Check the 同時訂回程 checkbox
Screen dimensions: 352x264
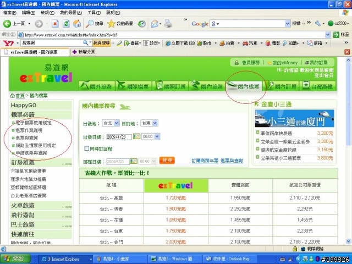click(x=87, y=148)
